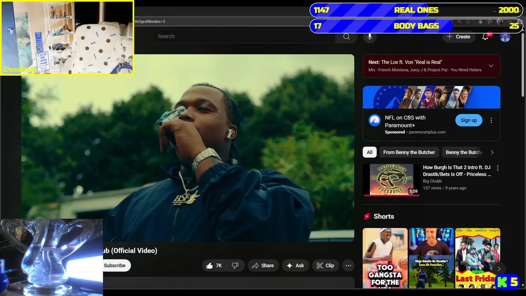Open Ninja Admits PeterBot short
The height and width of the screenshot is (296, 526).
pos(431,258)
